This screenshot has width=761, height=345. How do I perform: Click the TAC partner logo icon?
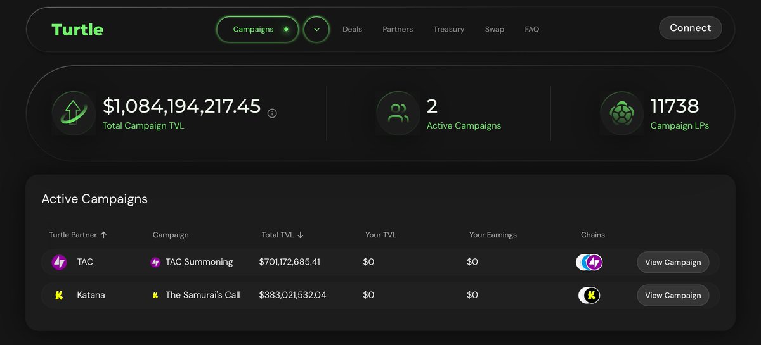[59, 262]
